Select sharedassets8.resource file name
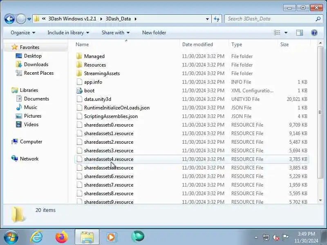The image size is (327, 245). pos(109,193)
